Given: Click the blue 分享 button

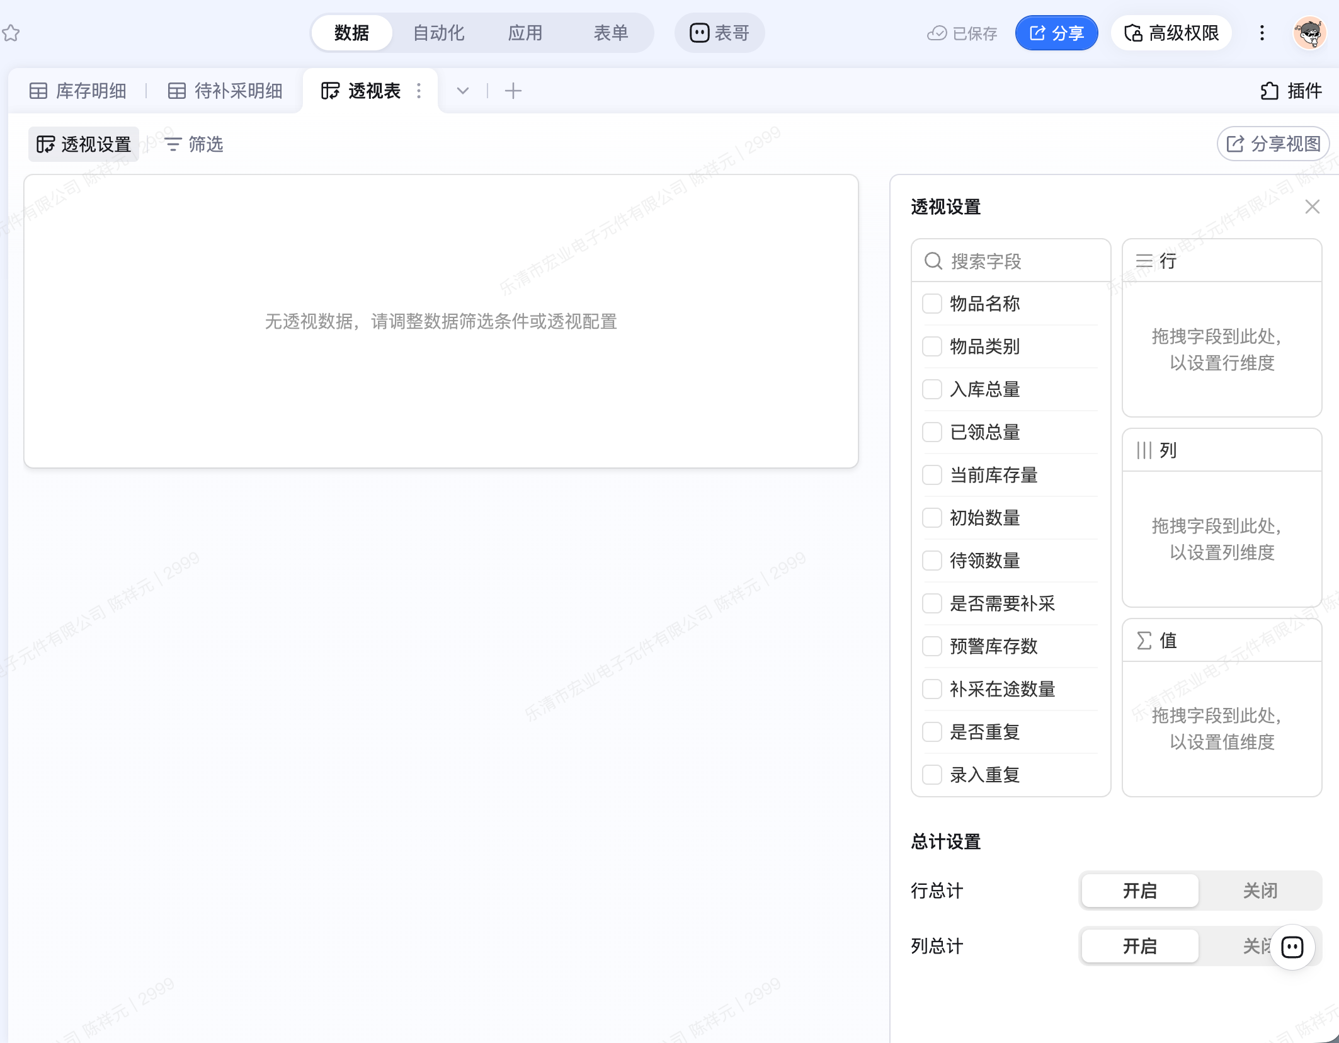Looking at the screenshot, I should [x=1057, y=33].
